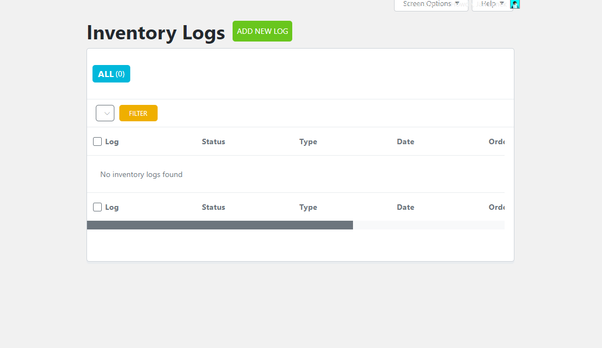602x348 pixels.
Task: Open the filter dropdown beside FILTER
Action: (105, 113)
